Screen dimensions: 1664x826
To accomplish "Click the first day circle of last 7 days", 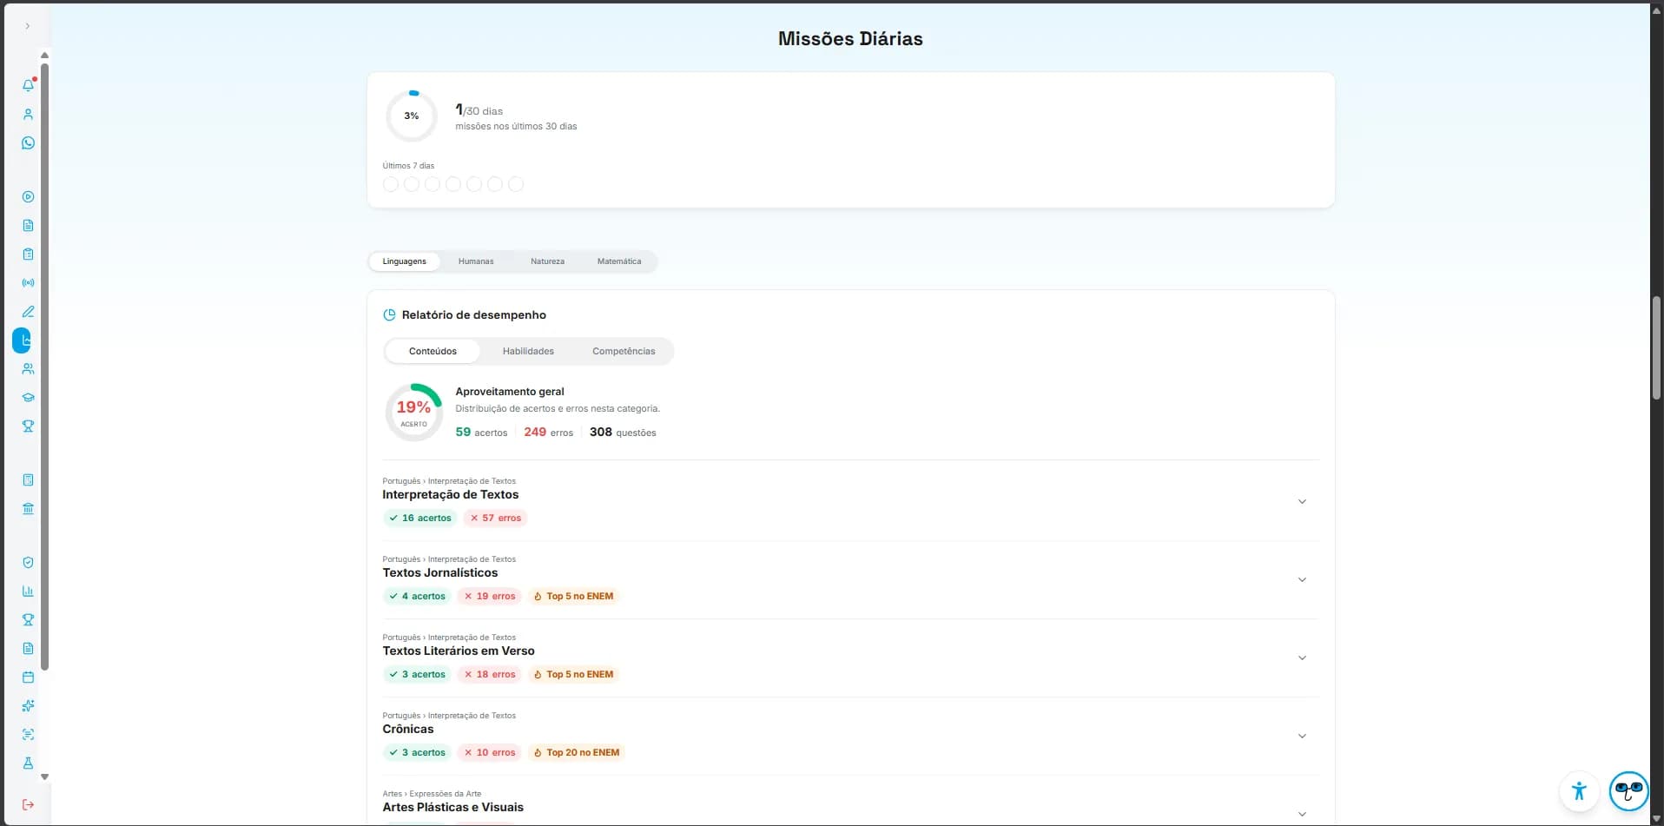I will (391, 184).
